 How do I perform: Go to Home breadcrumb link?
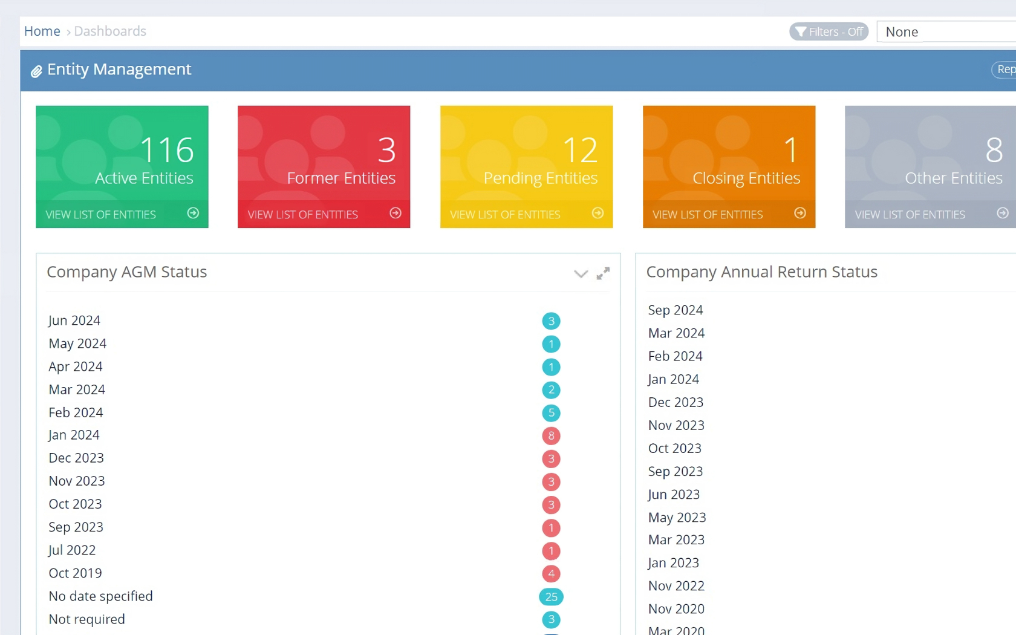[42, 31]
